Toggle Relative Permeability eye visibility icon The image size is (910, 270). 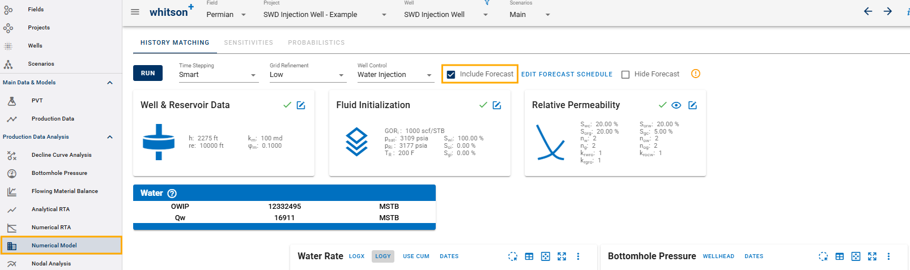coord(676,105)
